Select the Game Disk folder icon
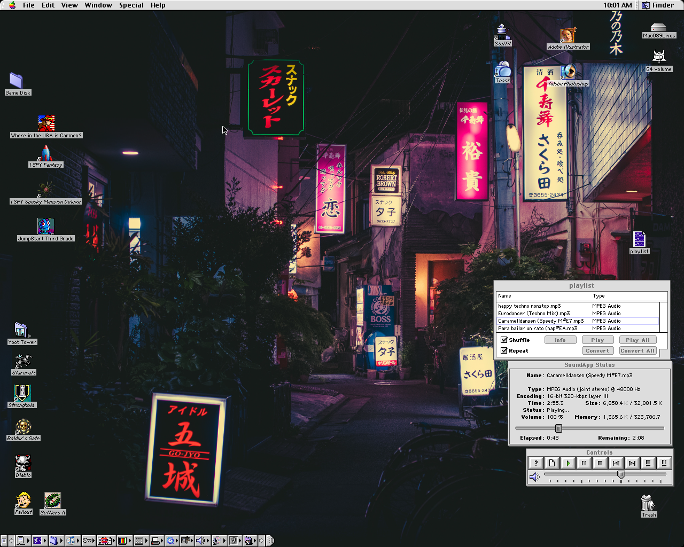684x547 pixels. [x=18, y=84]
